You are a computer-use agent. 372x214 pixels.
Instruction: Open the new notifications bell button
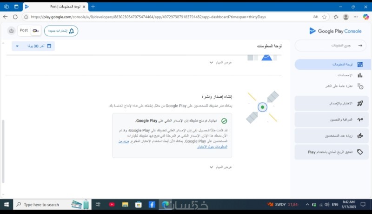pos(61,31)
